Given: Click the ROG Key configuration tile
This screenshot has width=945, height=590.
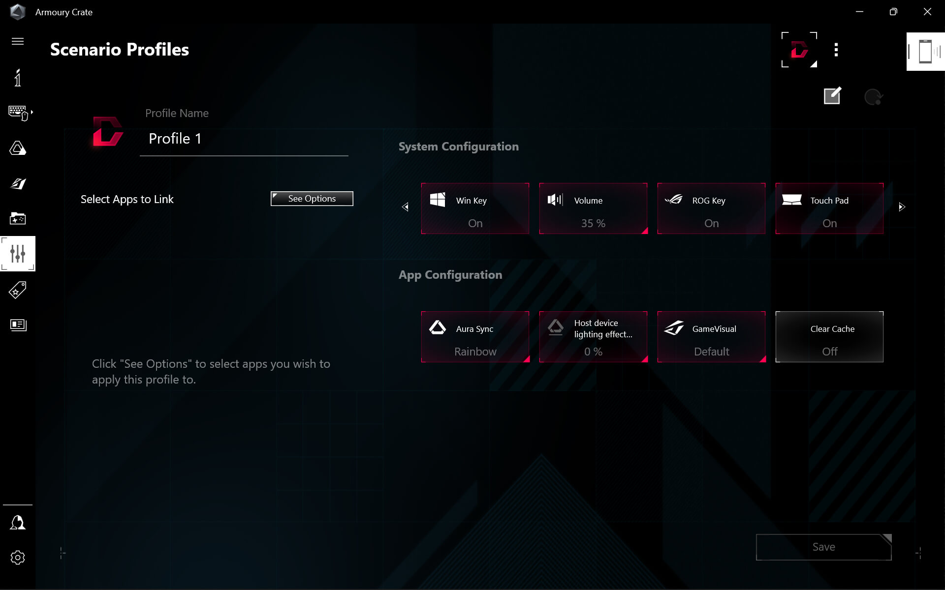Looking at the screenshot, I should coord(712,208).
